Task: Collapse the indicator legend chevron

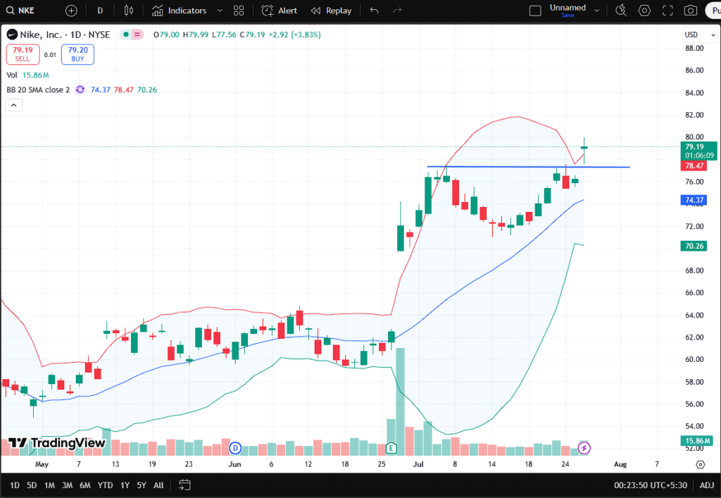Action: click(x=14, y=105)
